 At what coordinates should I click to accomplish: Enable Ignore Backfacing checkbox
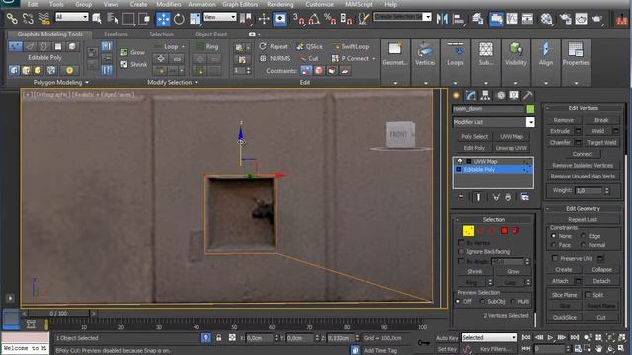(461, 252)
